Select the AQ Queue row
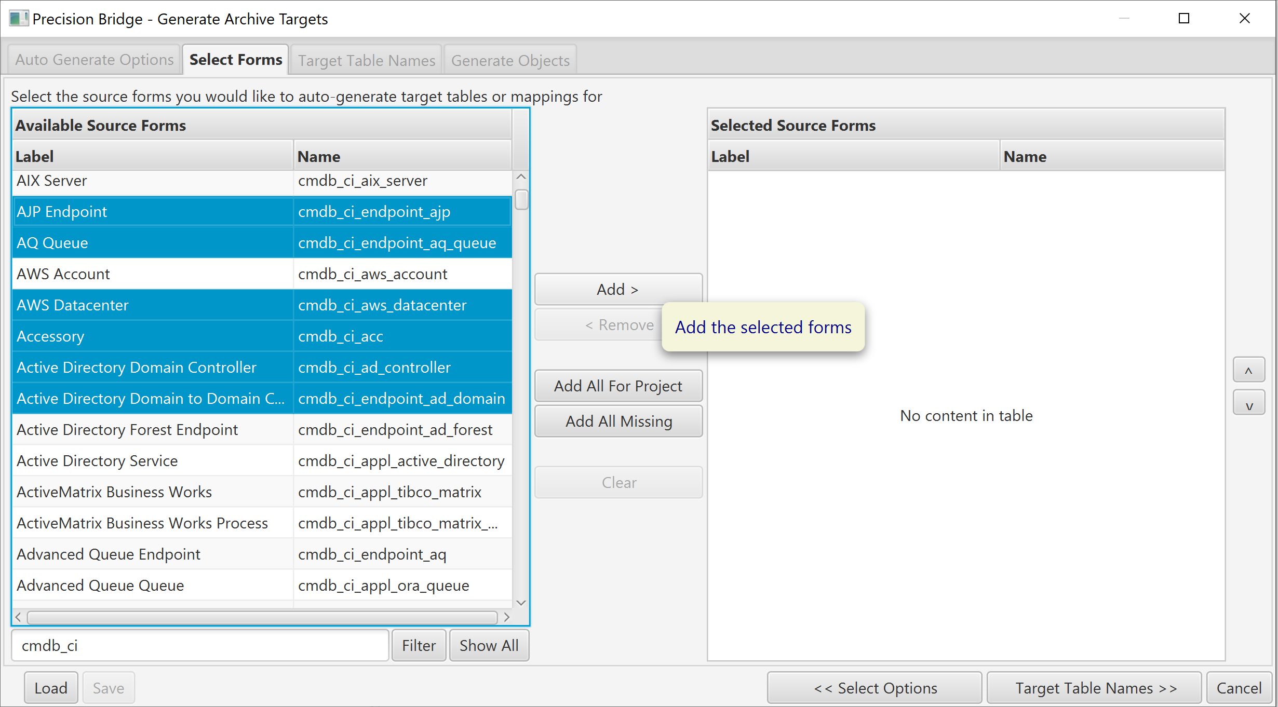This screenshot has width=1278, height=707. (x=262, y=242)
